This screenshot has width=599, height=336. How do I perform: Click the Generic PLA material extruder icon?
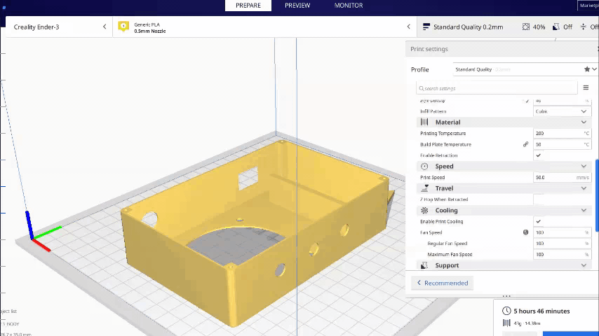(x=123, y=27)
